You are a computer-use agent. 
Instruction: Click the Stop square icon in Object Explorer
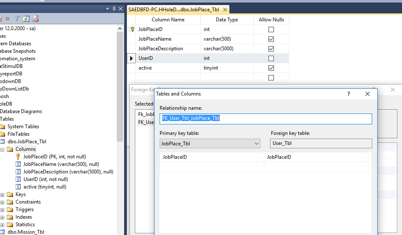8,19
